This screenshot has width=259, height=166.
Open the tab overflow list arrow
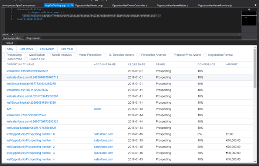(x=256, y=5)
